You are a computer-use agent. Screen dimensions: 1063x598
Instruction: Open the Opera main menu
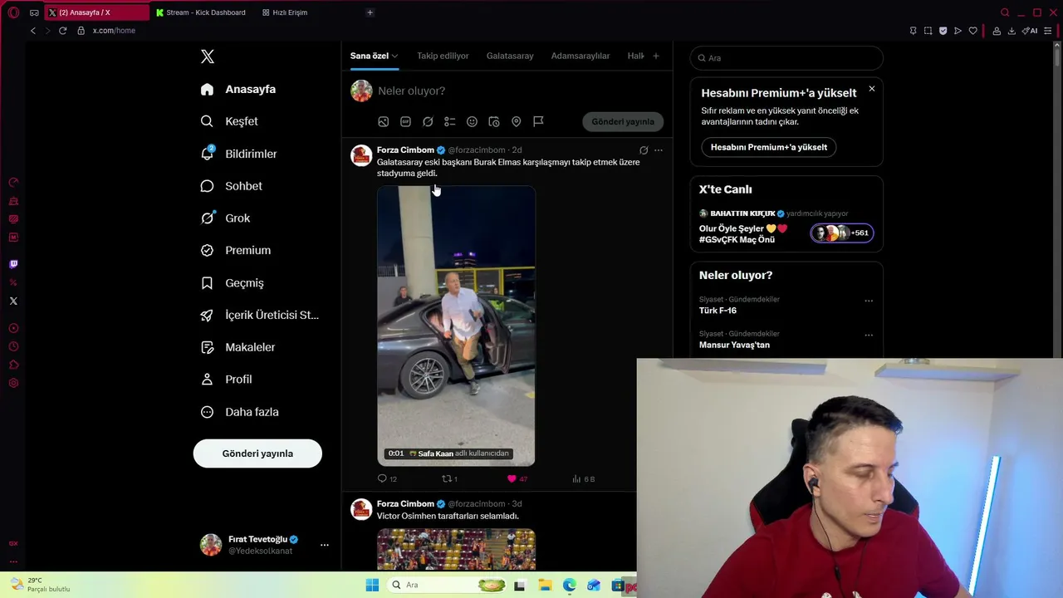pos(13,12)
